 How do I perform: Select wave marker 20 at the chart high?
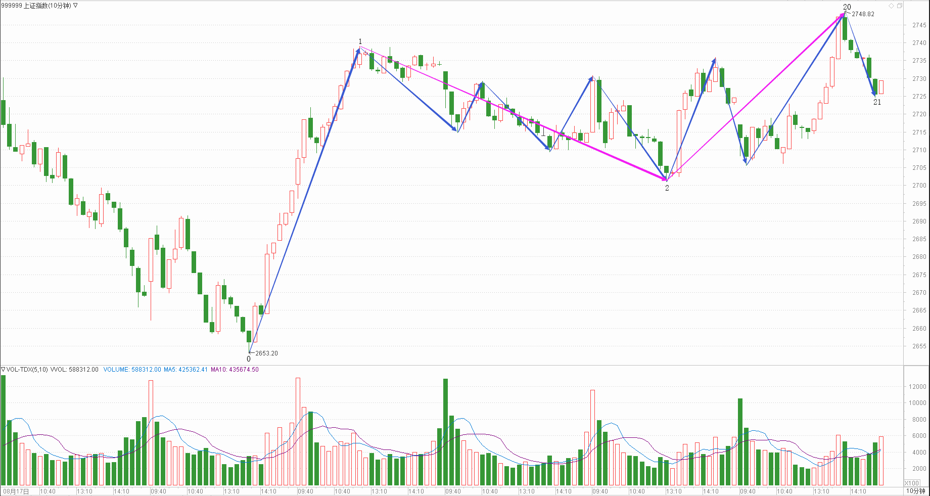[847, 7]
